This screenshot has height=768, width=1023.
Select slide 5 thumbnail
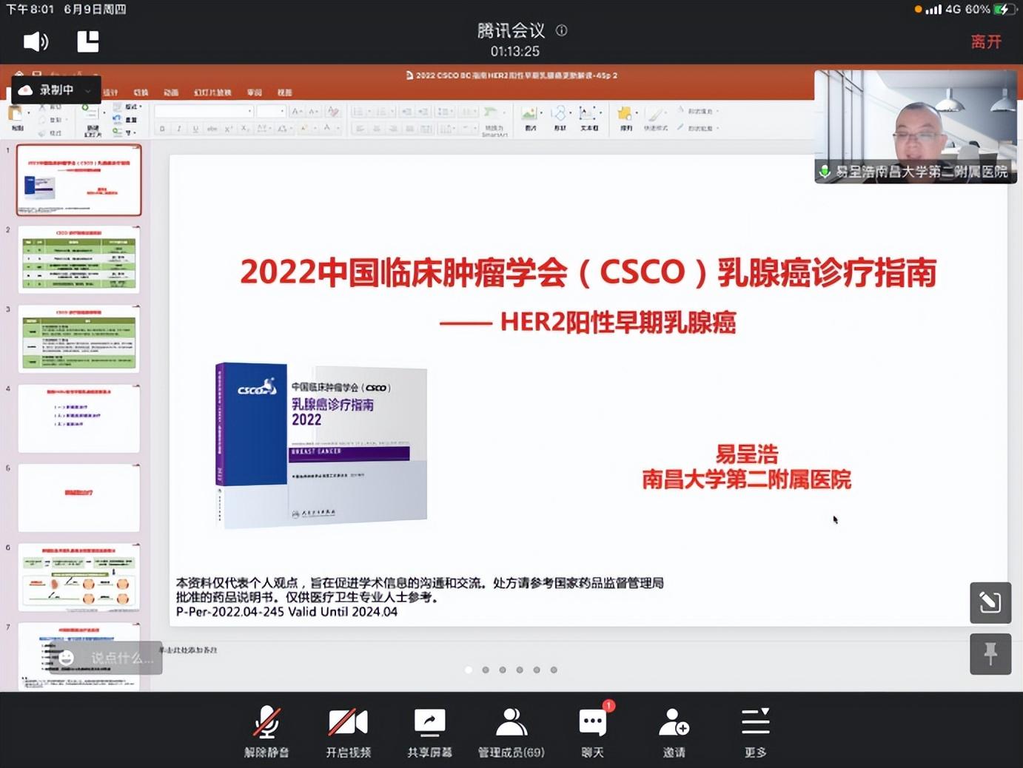[x=78, y=497]
